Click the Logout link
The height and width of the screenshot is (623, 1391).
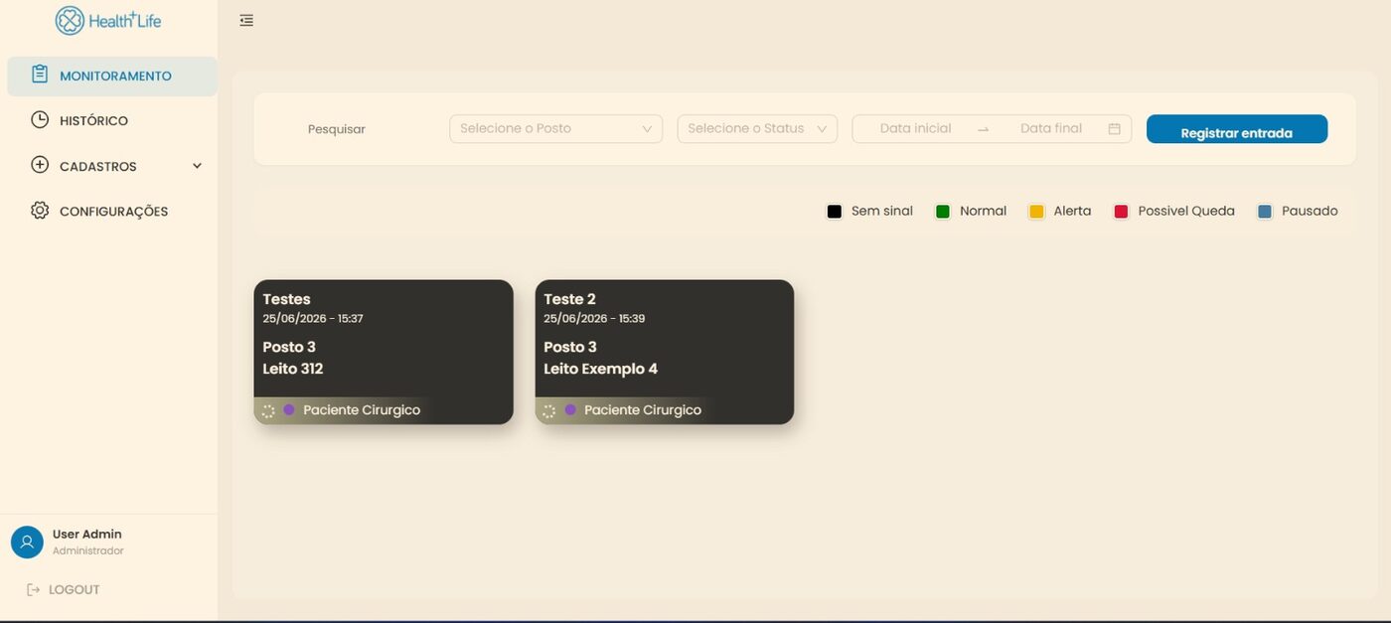pos(64,589)
